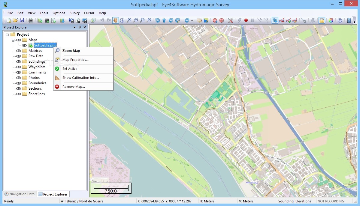
Task: Click the North Up arrow icon
Action: click(x=164, y=20)
